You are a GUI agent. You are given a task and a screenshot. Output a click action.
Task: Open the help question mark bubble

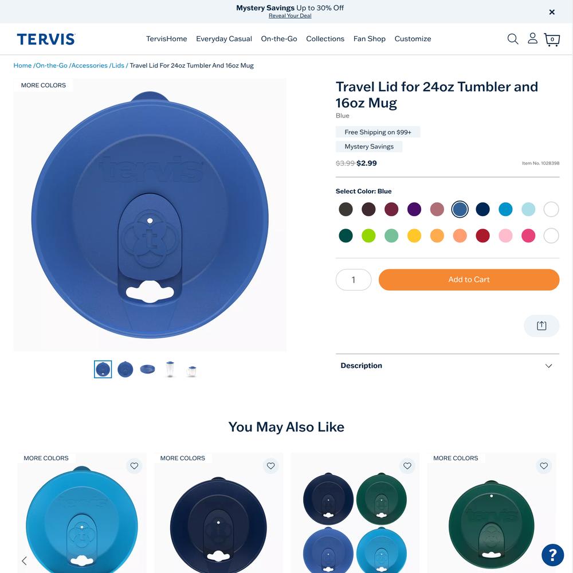(552, 555)
